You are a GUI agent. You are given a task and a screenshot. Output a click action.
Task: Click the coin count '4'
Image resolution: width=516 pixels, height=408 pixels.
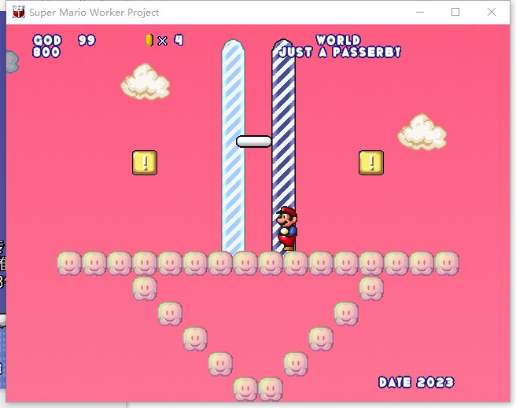[179, 40]
